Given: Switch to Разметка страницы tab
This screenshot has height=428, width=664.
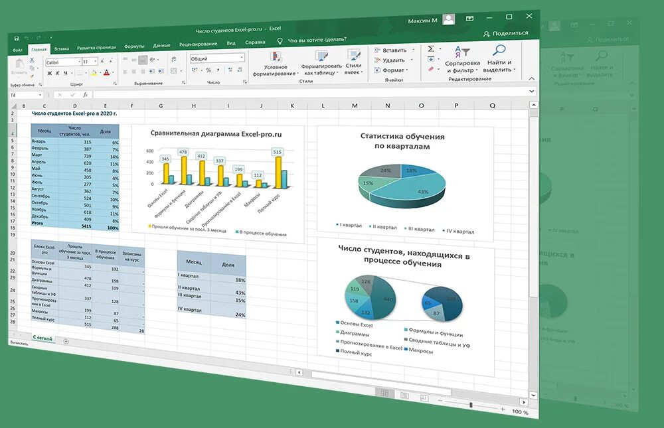Looking at the screenshot, I should pyautogui.click(x=96, y=47).
